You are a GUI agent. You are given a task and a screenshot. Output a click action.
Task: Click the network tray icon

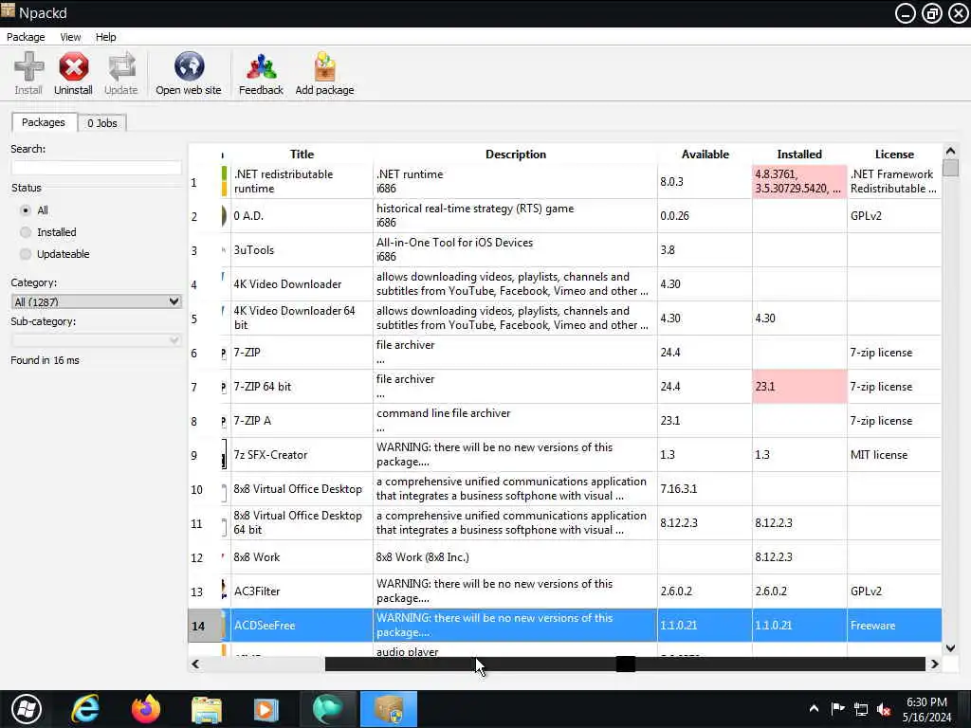[861, 709]
